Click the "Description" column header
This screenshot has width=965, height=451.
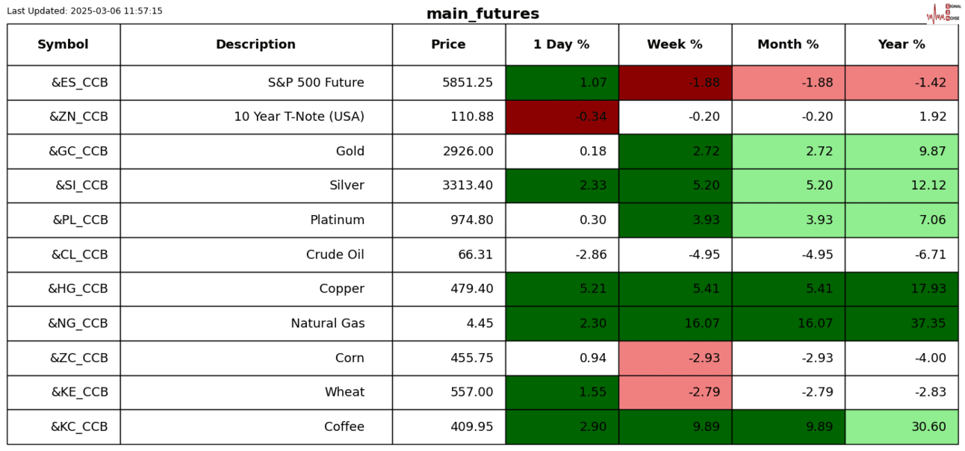[255, 45]
